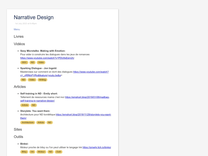Click the ND tag under Self training
Viewport: 208px width, 156px height.
pyautogui.click(x=34, y=105)
